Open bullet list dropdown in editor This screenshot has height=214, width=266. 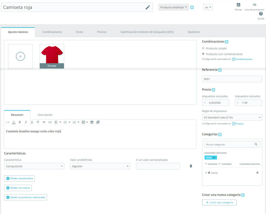coord(67,122)
